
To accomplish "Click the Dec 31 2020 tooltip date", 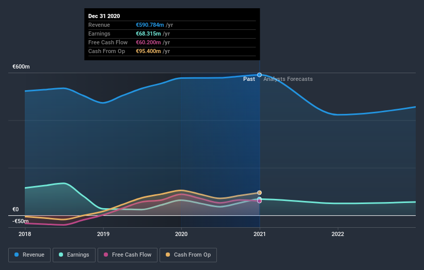I will pos(104,16).
